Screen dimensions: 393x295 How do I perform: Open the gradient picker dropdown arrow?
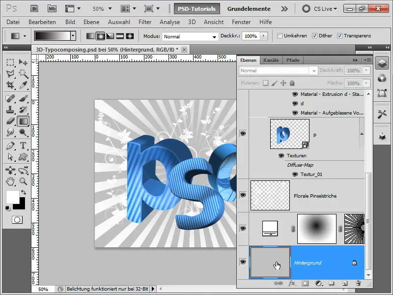point(73,36)
